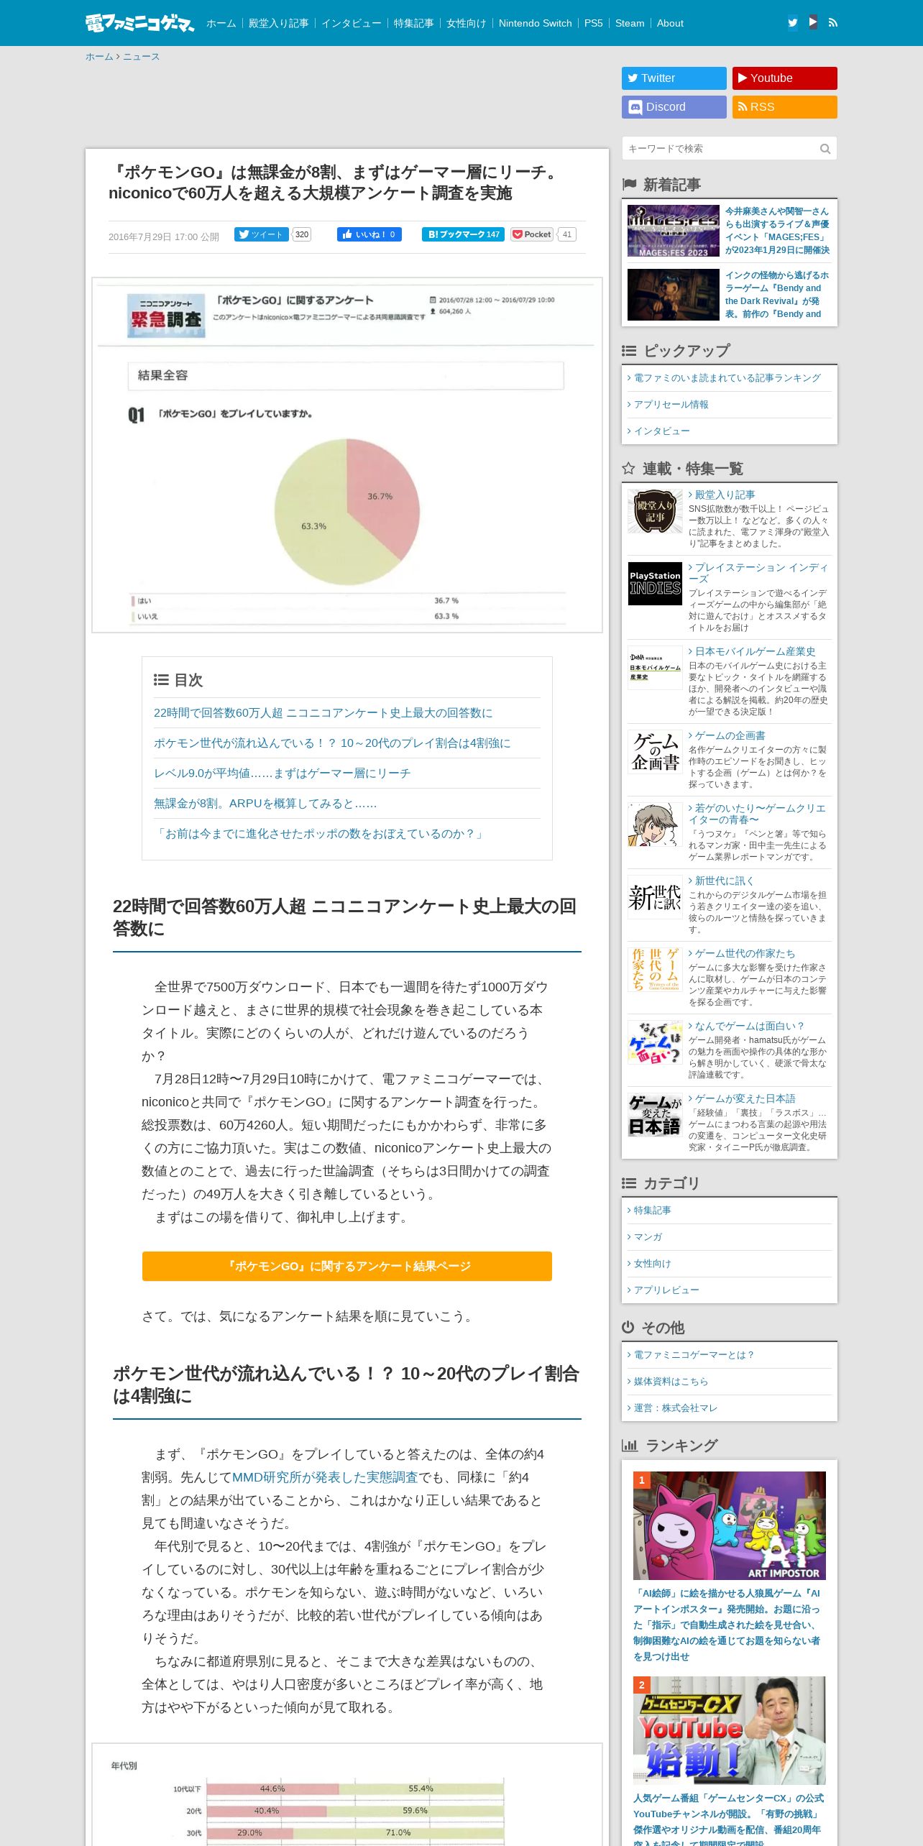Open the なんでゲームは面白い thumbnail
This screenshot has width=923, height=1846.
coord(655,1042)
